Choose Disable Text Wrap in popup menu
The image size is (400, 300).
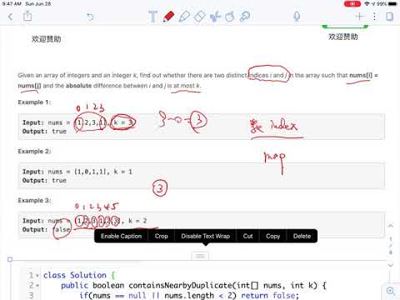[x=206, y=236]
